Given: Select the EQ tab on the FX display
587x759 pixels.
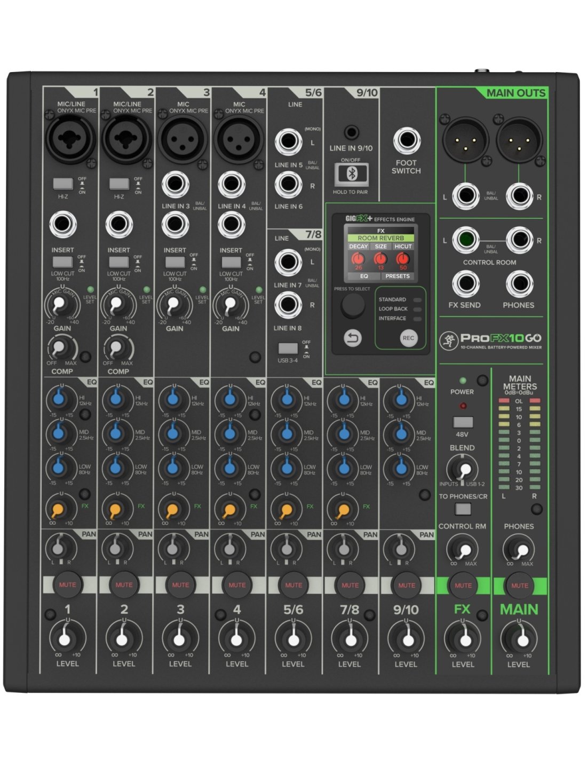Looking at the screenshot, I should click(x=364, y=276).
